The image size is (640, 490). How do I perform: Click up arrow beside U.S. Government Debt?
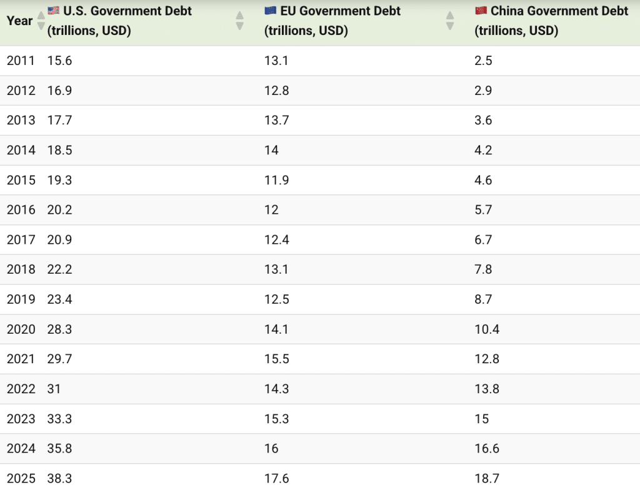(239, 15)
